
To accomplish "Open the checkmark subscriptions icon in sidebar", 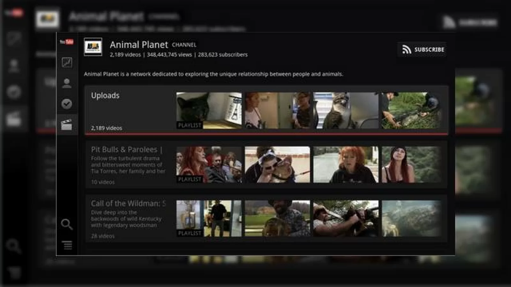I will tap(67, 104).
